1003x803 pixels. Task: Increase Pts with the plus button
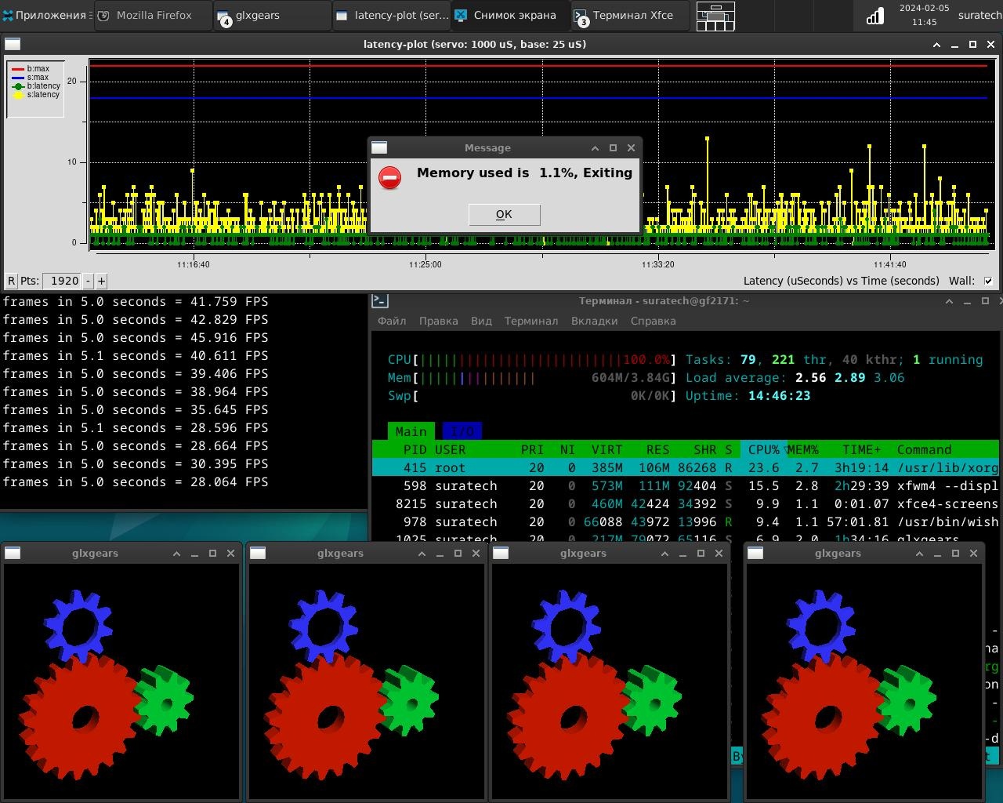click(x=101, y=281)
